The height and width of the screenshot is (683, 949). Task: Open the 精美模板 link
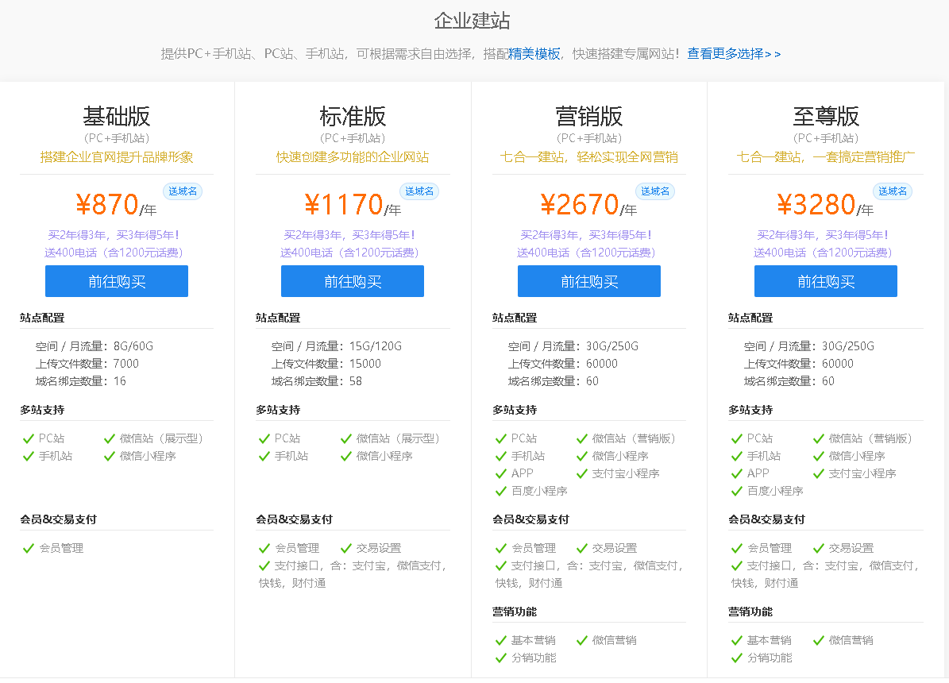pos(534,54)
